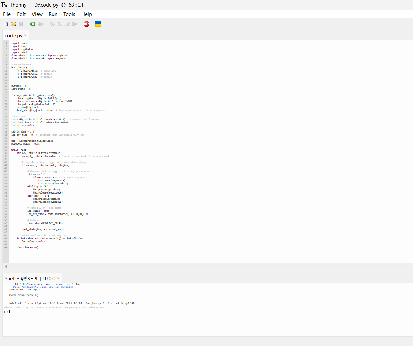Screen dimensions: 413x346
Task: Click the '# Setup buttons' comment line
Action: point(21,64)
